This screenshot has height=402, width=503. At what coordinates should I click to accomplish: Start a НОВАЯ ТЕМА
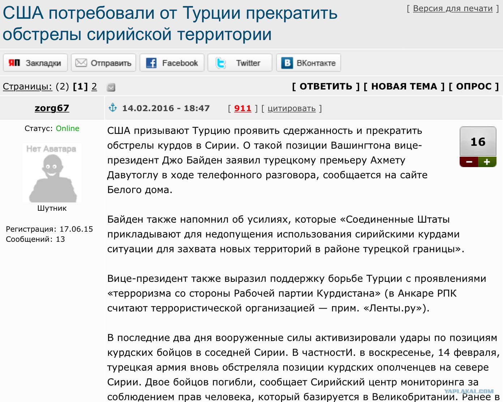pos(404,87)
